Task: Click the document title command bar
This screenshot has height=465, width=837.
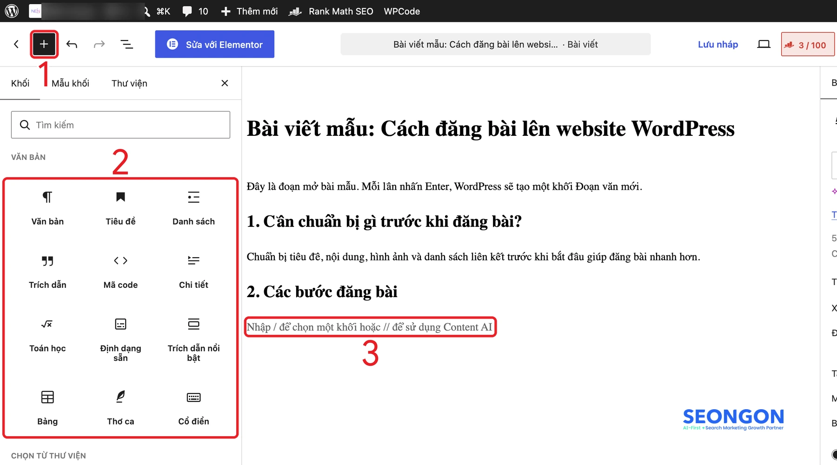Action: (495, 44)
